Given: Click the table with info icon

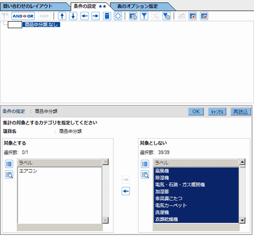Looking at the screenshot, I should (x=133, y=16).
